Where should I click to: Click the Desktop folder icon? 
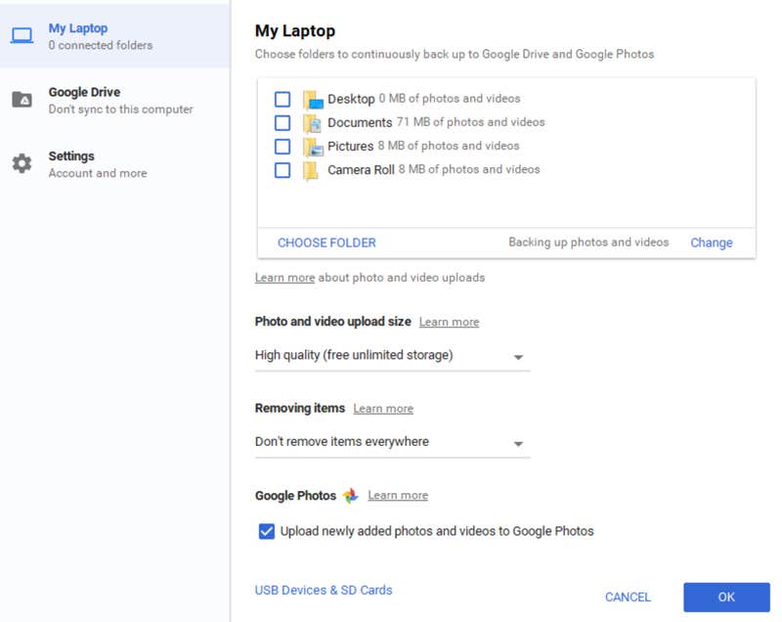coord(312,99)
